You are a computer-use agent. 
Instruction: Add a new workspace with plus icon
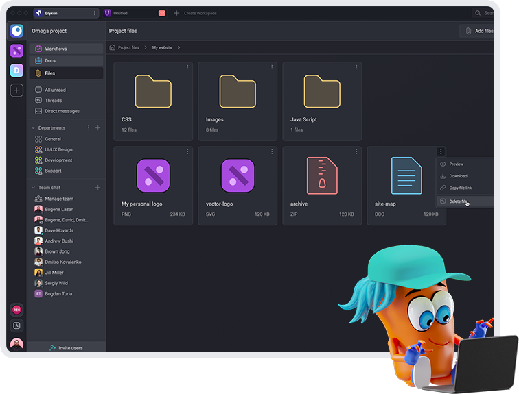tap(16, 90)
